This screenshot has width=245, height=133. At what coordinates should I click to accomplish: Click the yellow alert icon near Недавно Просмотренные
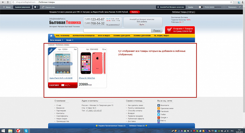point(96,126)
